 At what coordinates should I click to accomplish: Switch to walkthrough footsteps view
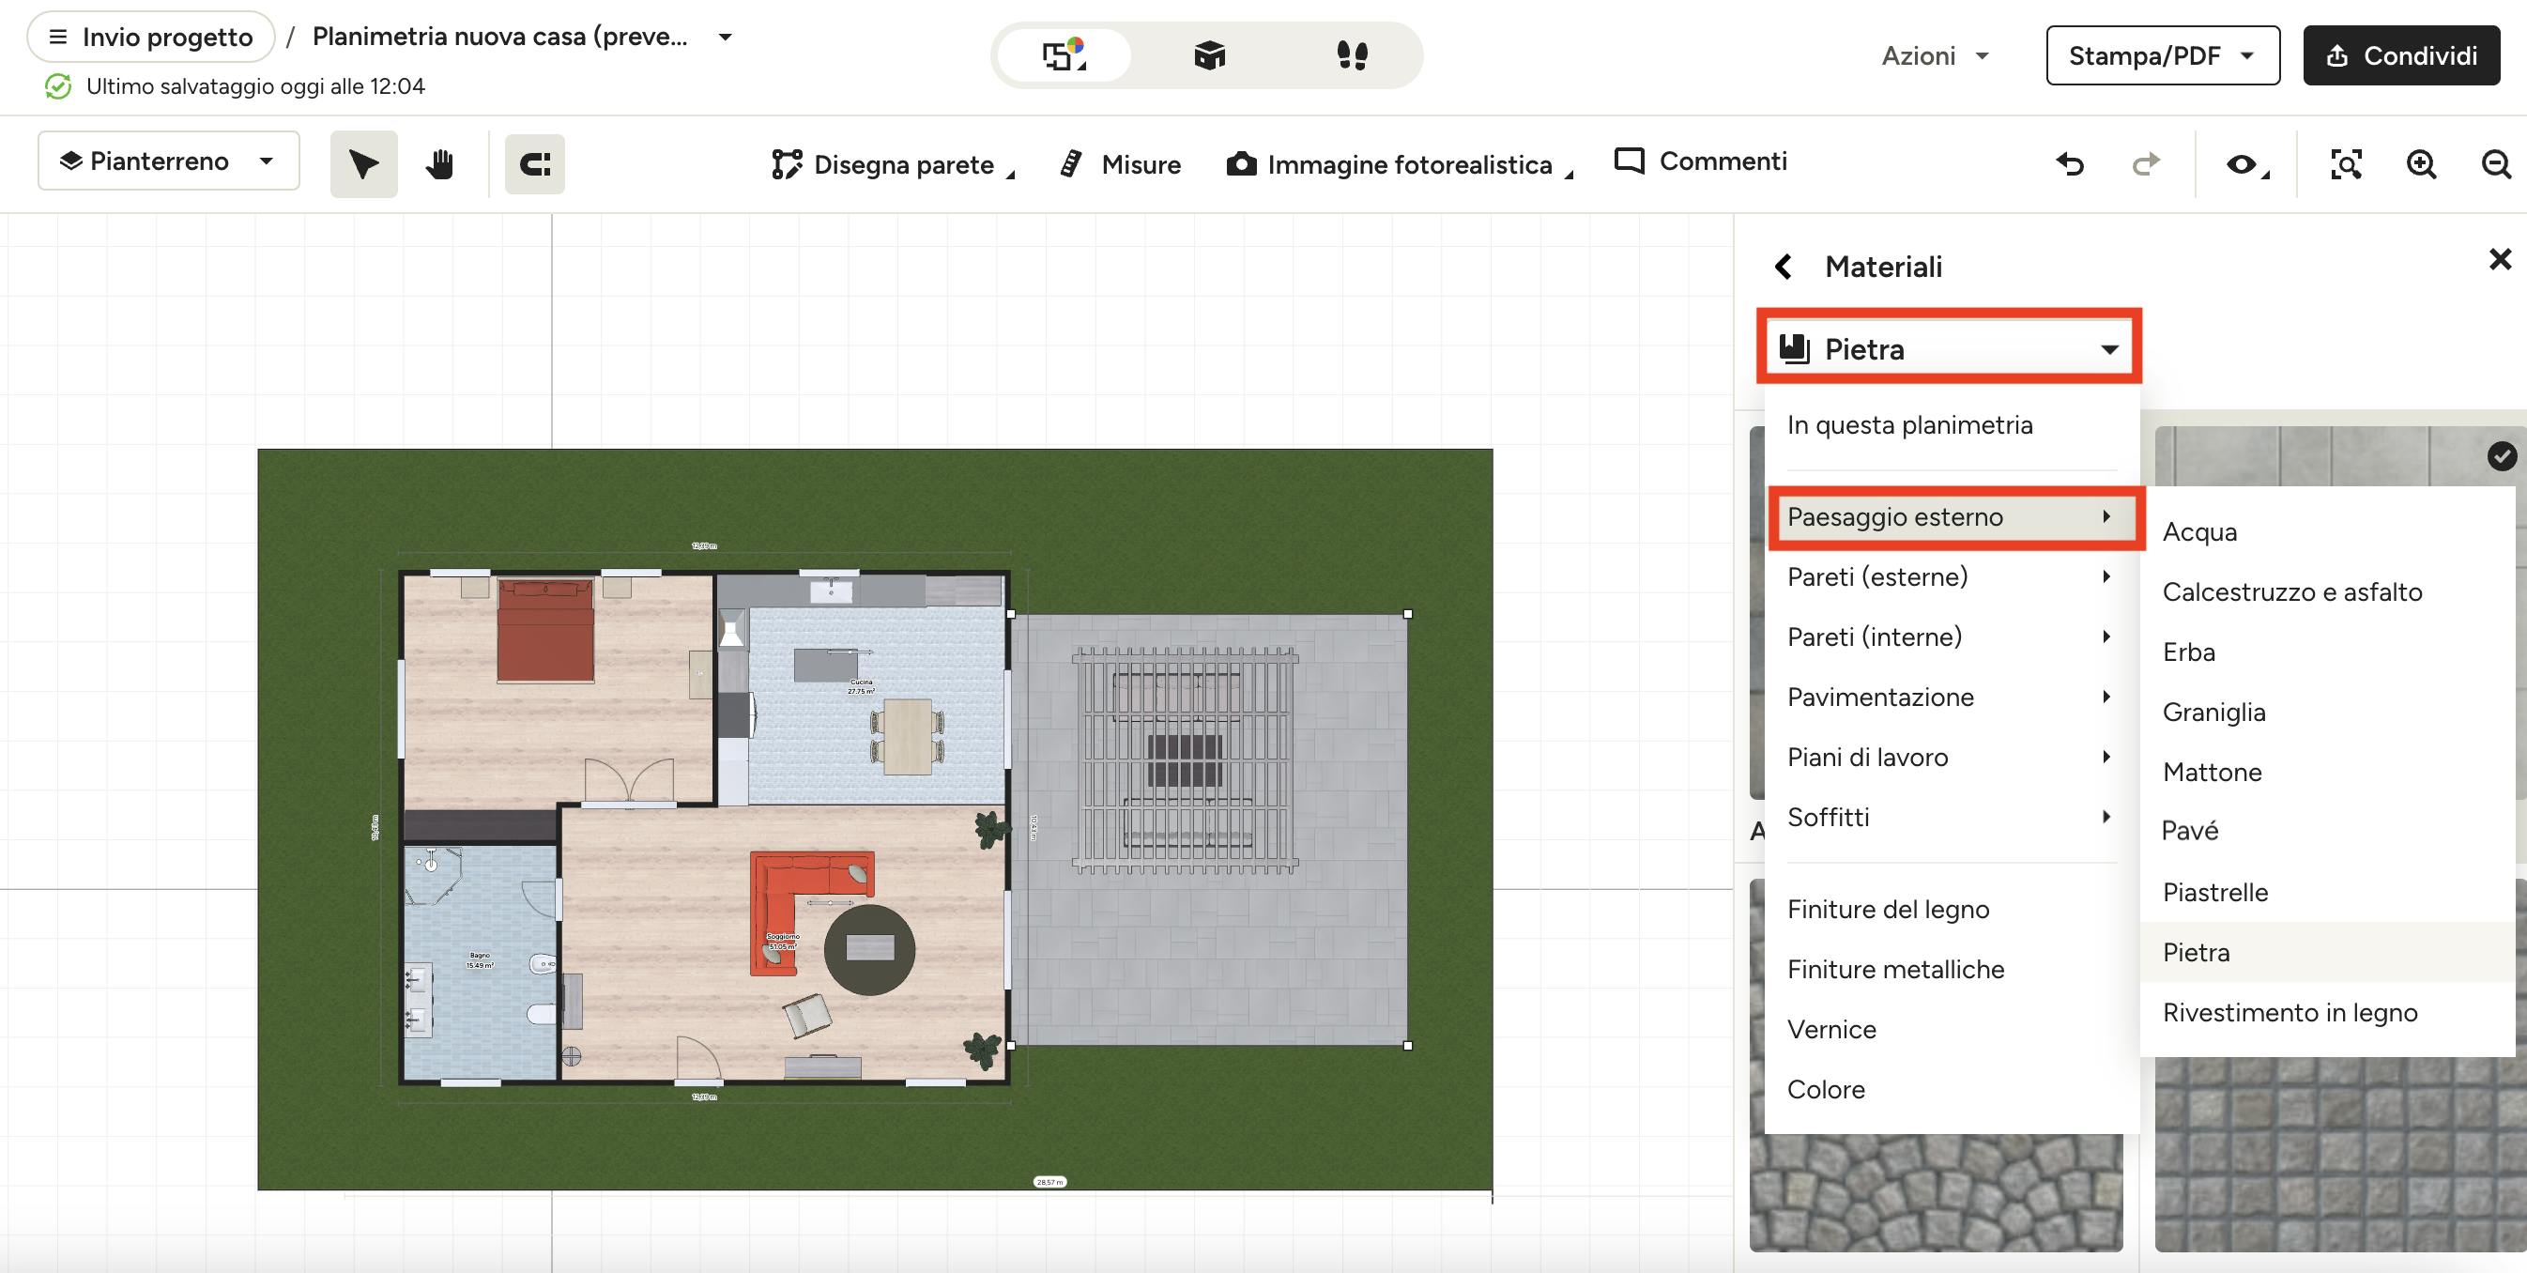click(x=1352, y=55)
